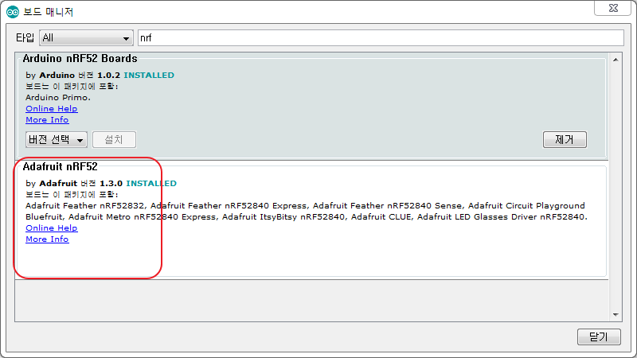The image size is (637, 358).
Task: Open Online Help link for Arduino nRF52 Boards
Action: pyautogui.click(x=52, y=108)
